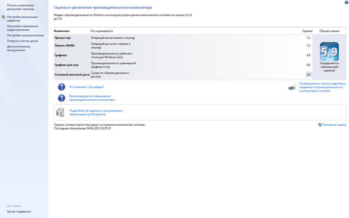Click the software box icon beside 'Подробнее об оценках'
Screen dimensions: 349x218
[62, 112]
